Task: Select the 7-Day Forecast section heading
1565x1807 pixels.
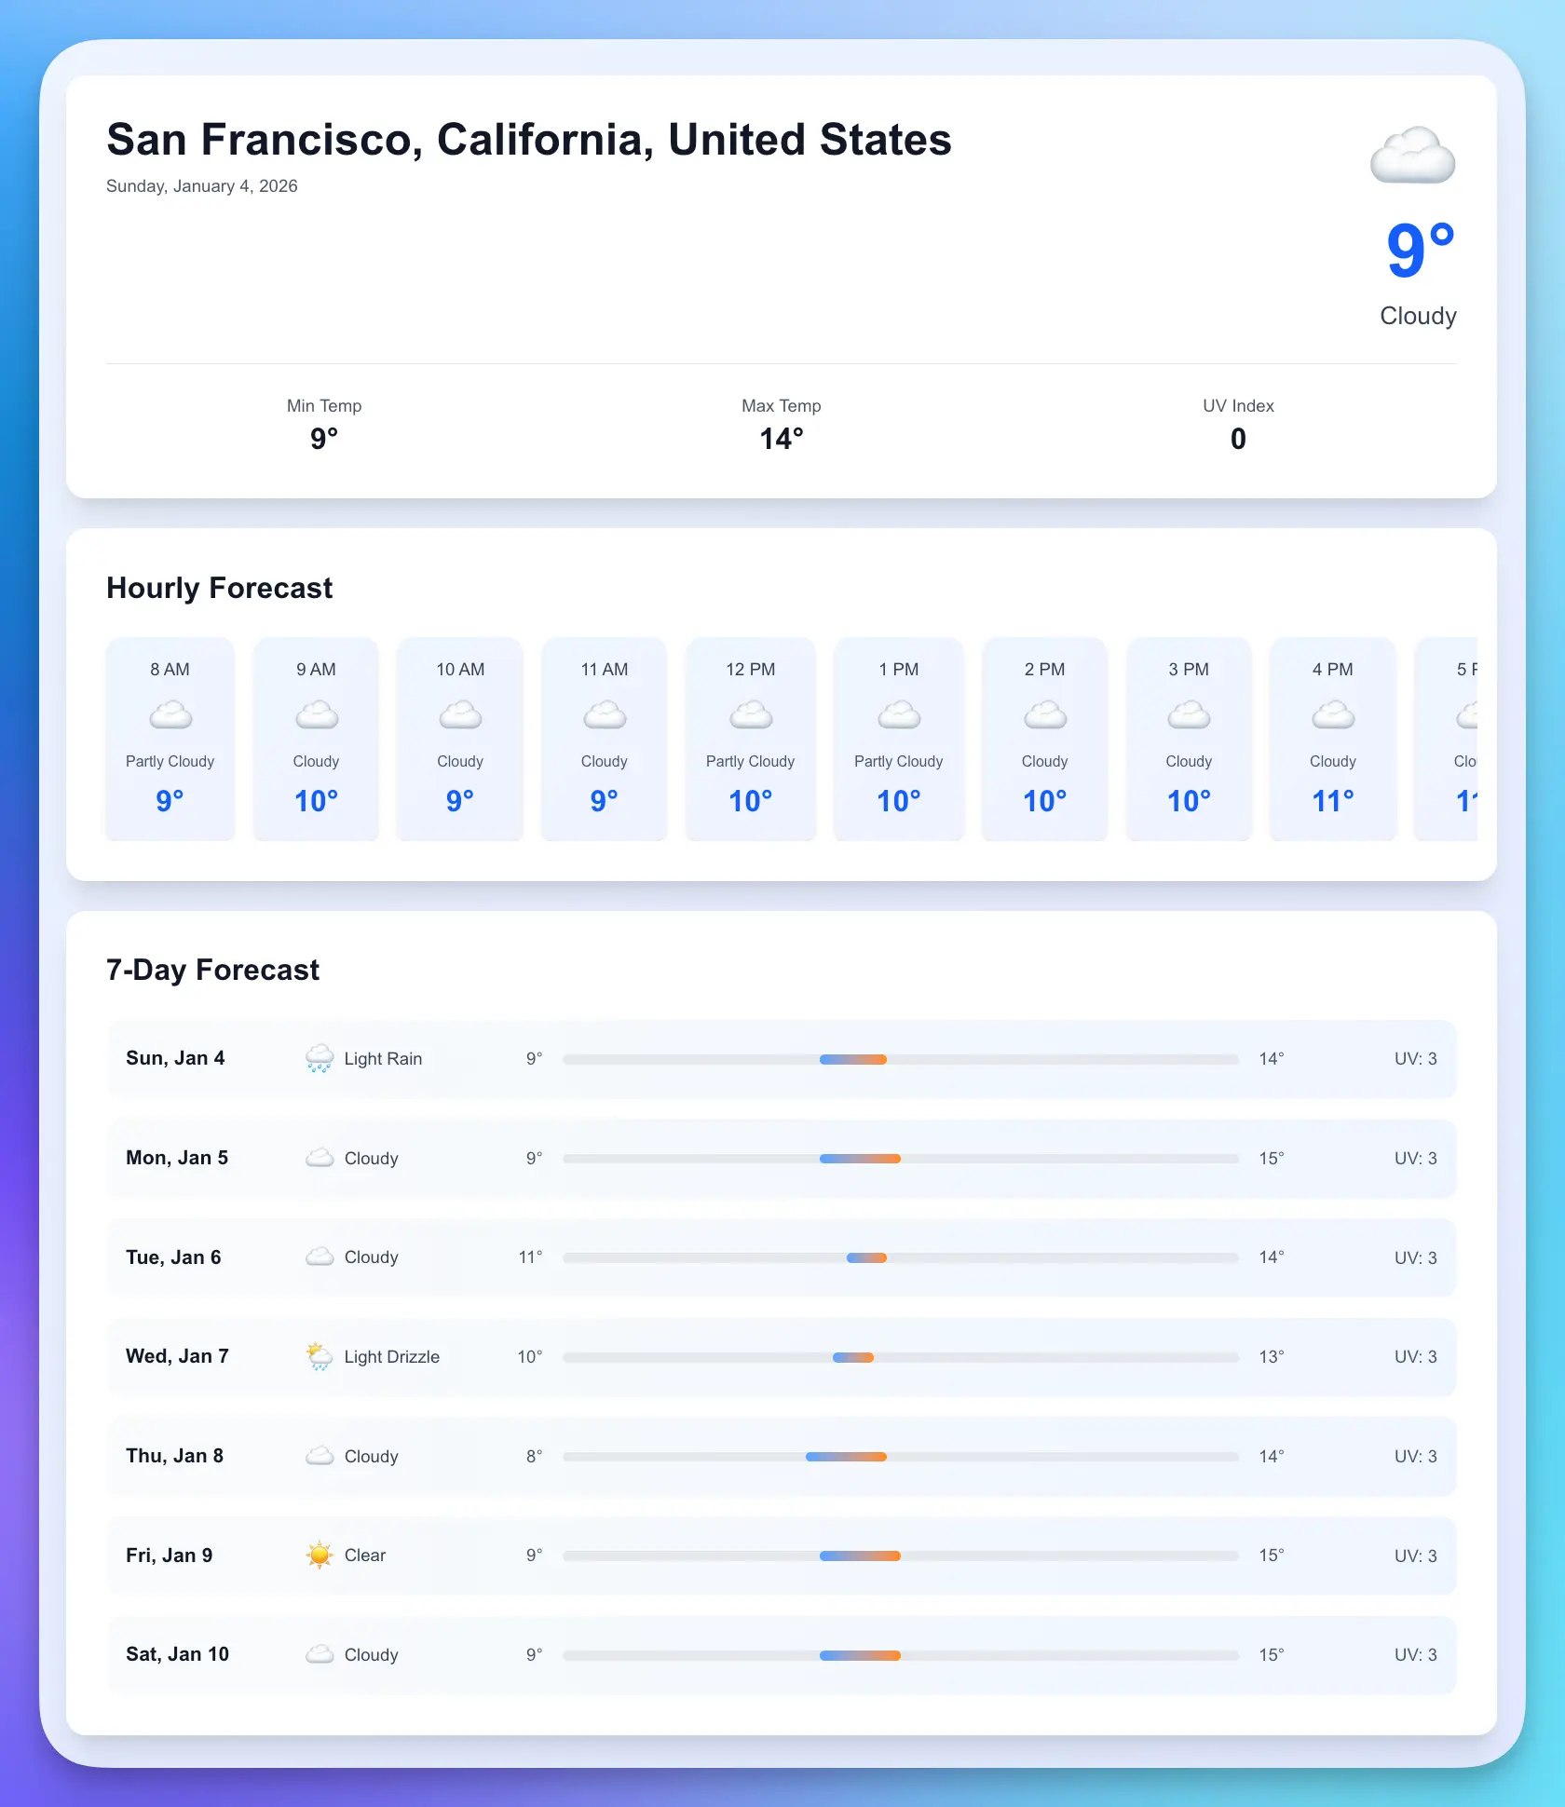Action: (212, 970)
